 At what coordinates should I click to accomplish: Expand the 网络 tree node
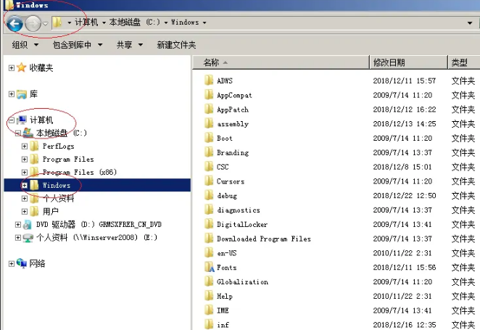coord(12,263)
